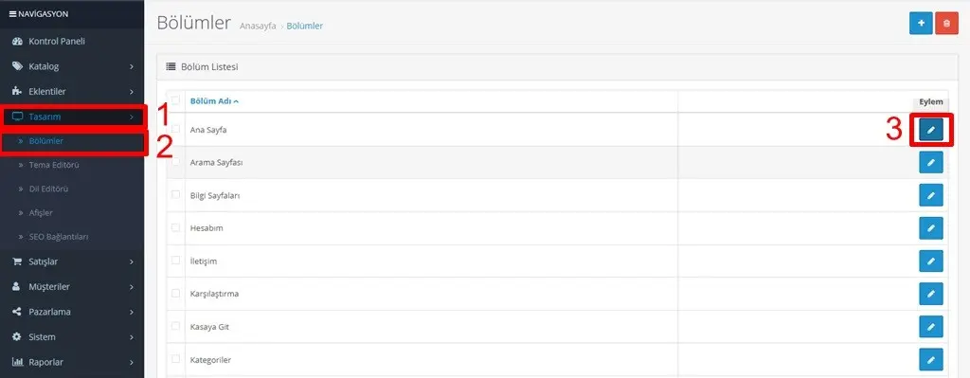Edit the Ana Sayfa layout with pencil
This screenshot has width=970, height=378.
point(931,129)
